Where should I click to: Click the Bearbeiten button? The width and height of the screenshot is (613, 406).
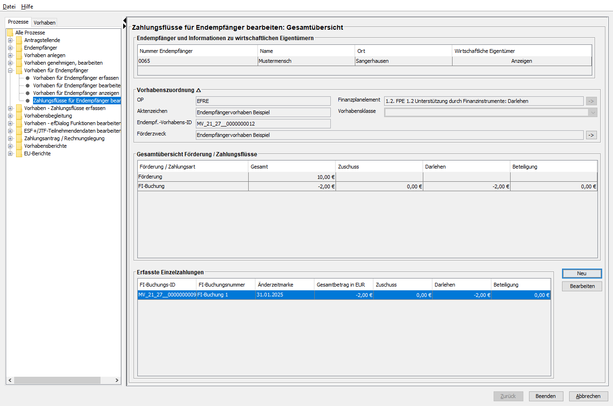pos(582,287)
